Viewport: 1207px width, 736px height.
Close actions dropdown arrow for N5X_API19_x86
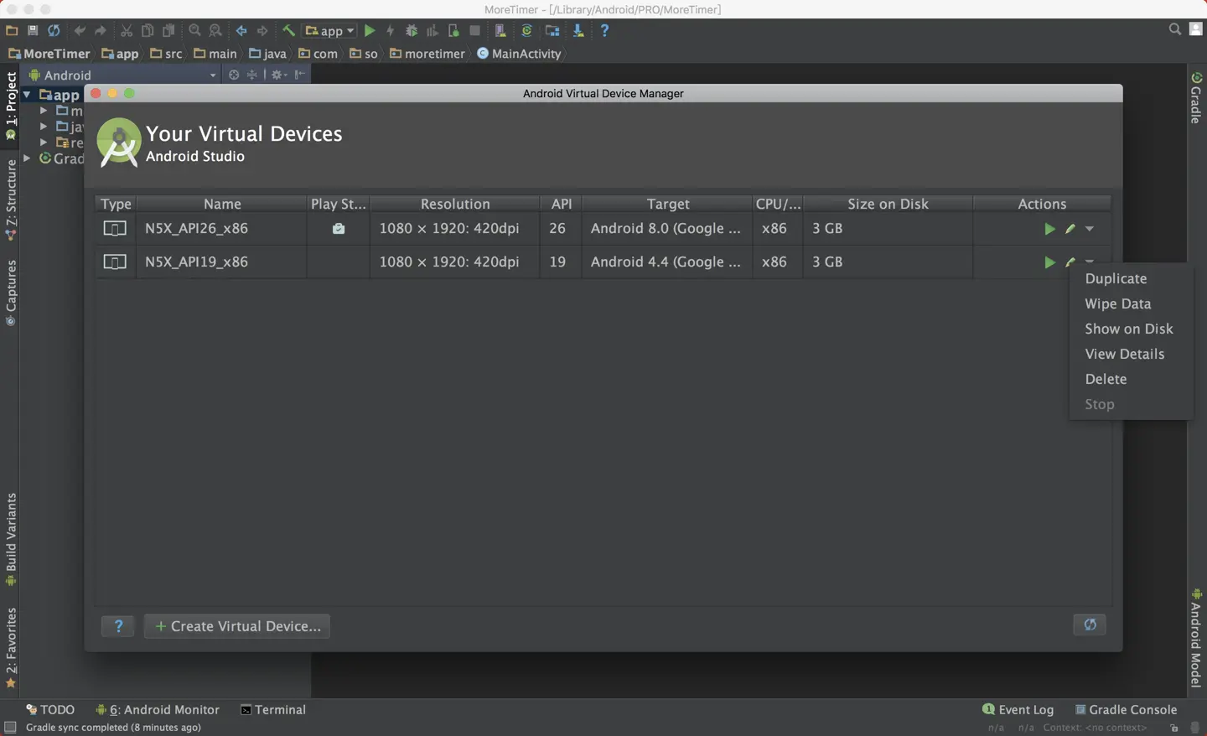[x=1090, y=262]
